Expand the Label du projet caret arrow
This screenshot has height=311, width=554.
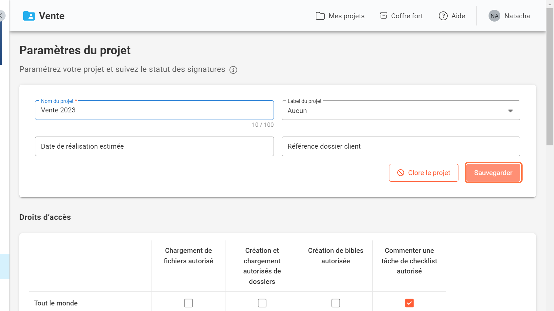point(510,111)
